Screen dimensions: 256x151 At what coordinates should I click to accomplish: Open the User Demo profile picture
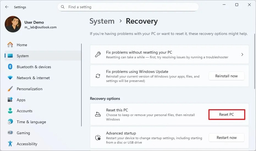(13, 24)
